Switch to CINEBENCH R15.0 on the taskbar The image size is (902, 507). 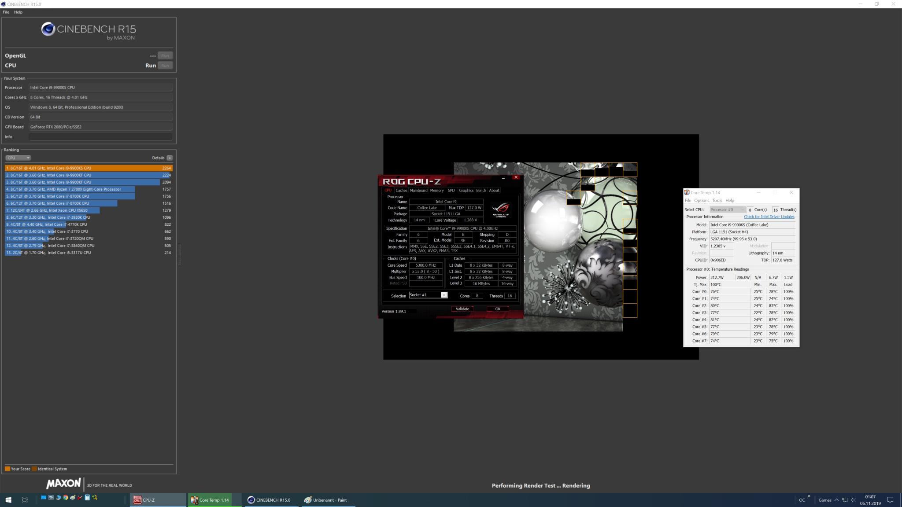(272, 500)
